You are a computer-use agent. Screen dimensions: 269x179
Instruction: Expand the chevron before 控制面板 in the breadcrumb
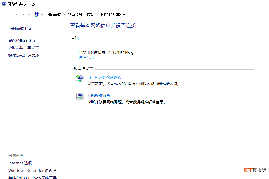point(42,15)
